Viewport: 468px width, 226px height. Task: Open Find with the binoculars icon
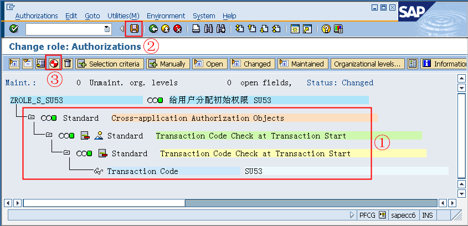[208, 29]
